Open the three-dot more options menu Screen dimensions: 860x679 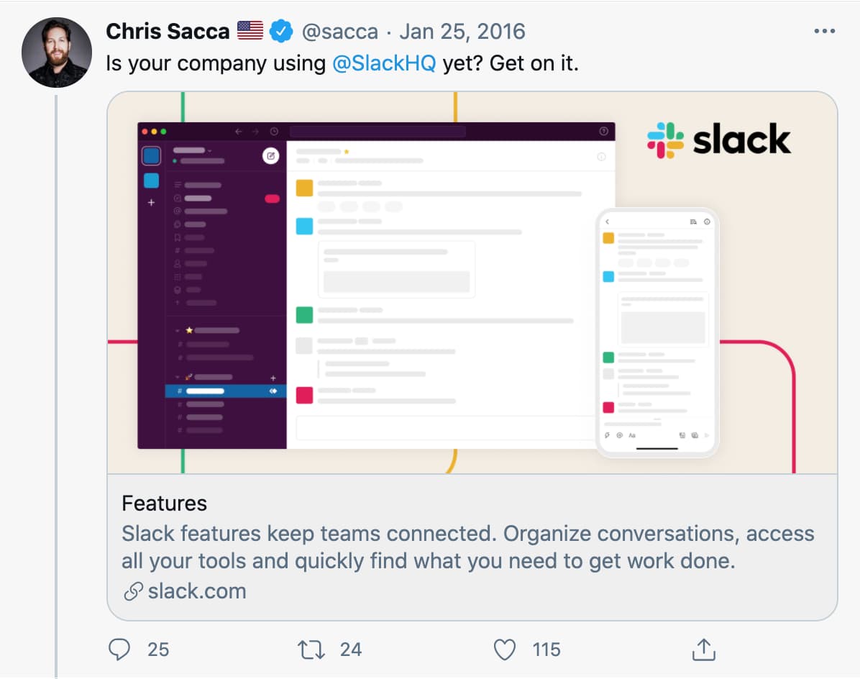pos(824,31)
